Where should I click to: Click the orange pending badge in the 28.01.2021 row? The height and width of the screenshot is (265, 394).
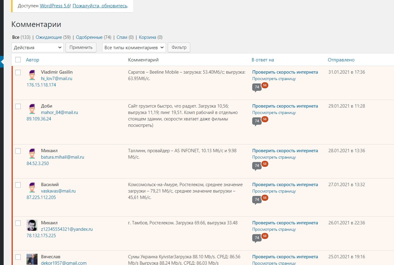click(265, 164)
